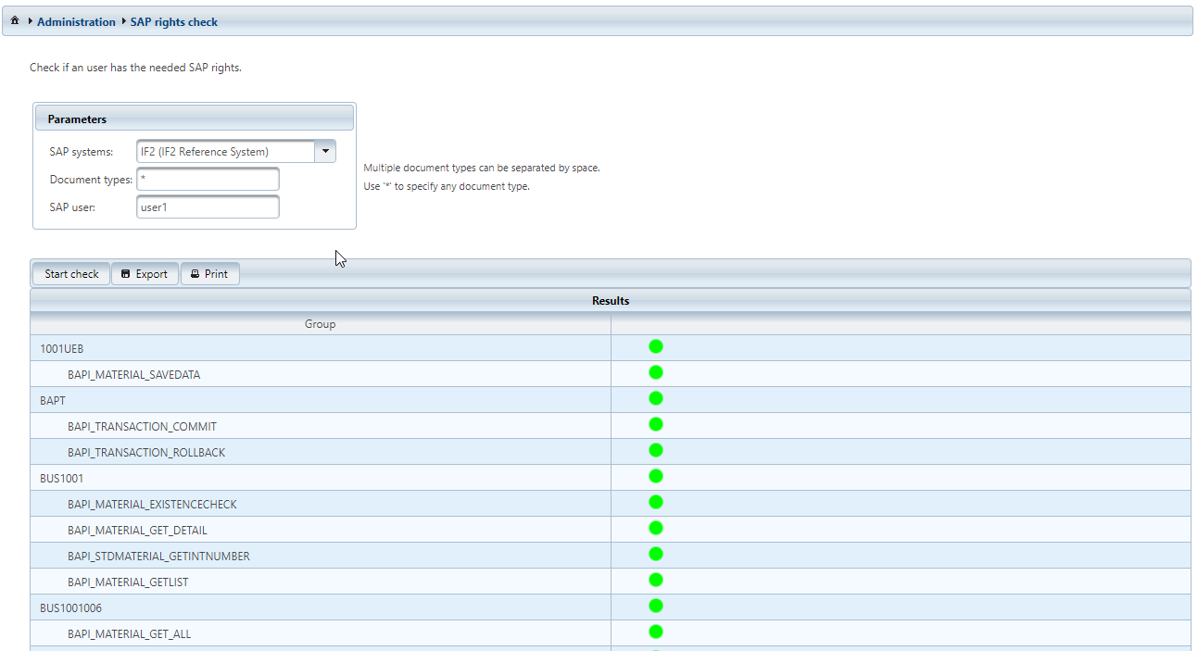Select the BAPT group row
The image size is (1198, 651).
[x=53, y=400]
